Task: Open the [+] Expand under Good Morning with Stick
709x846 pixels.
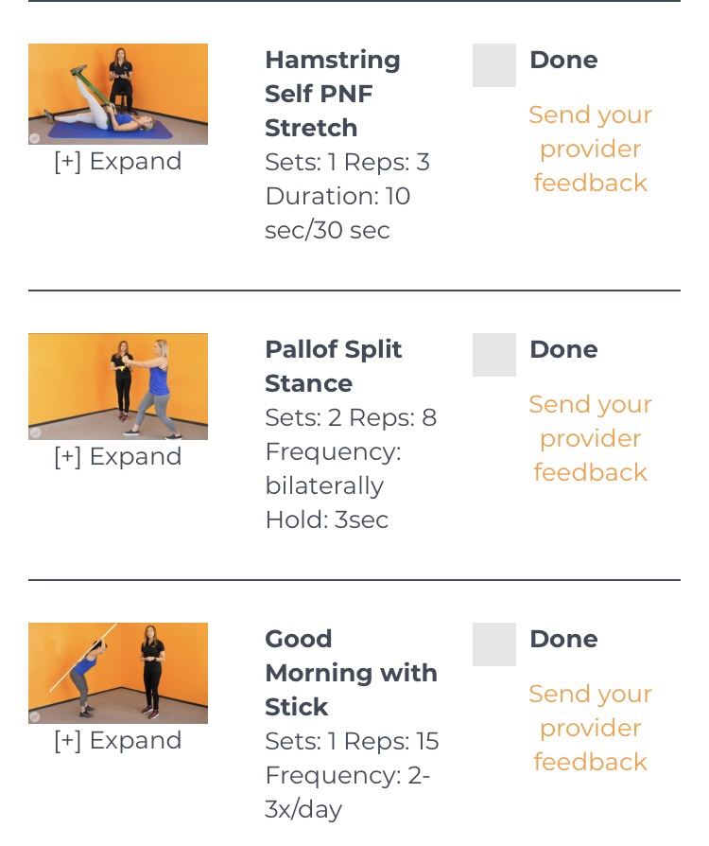Action: point(118,741)
